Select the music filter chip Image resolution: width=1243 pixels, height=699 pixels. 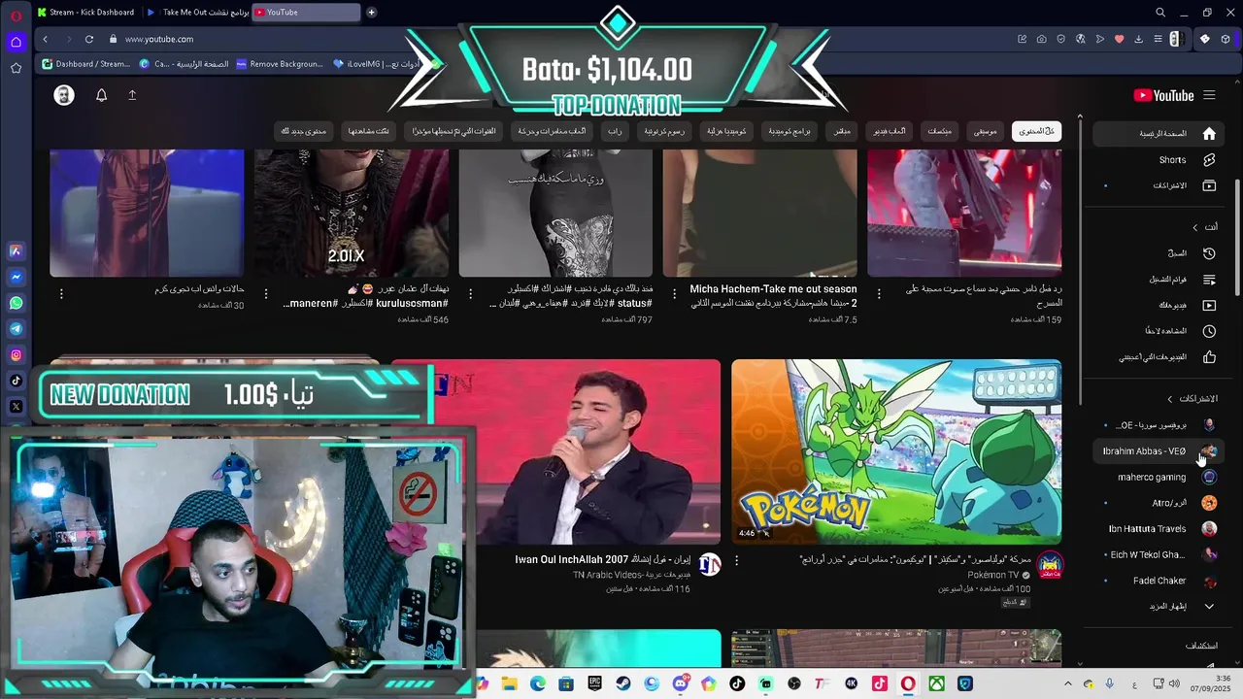click(x=986, y=131)
